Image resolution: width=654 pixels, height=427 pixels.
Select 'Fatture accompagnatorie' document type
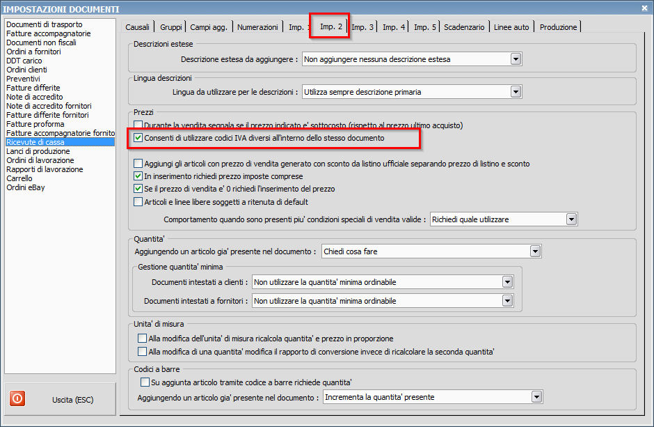(49, 33)
